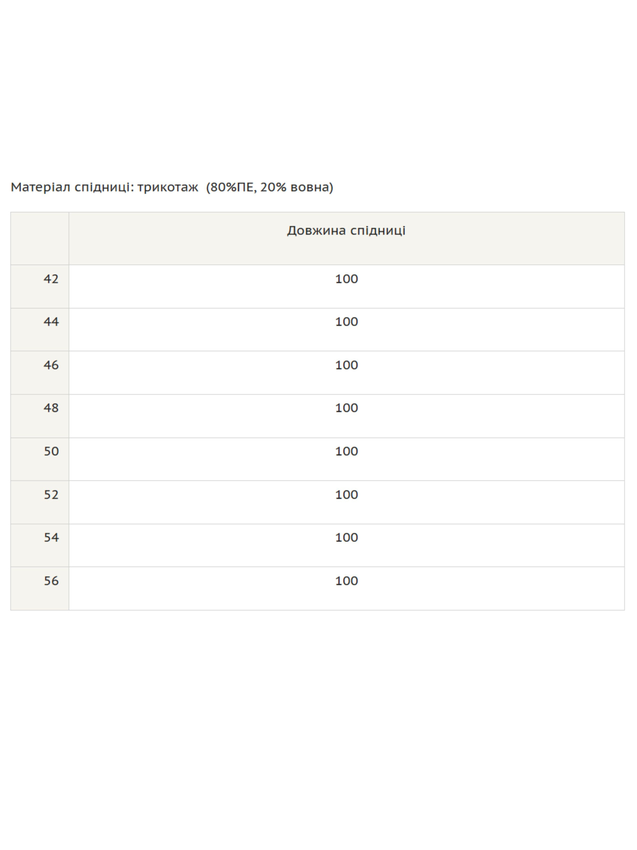Screen dimensions: 637x850
Task: Click the length value 100 for size 56
Action: point(346,581)
